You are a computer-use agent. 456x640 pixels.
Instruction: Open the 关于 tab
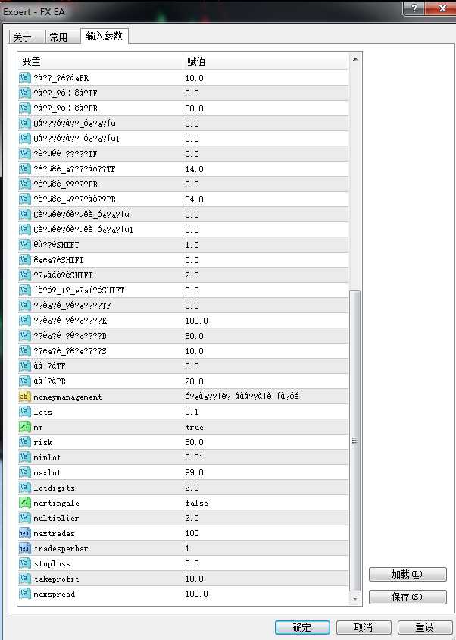(23, 37)
